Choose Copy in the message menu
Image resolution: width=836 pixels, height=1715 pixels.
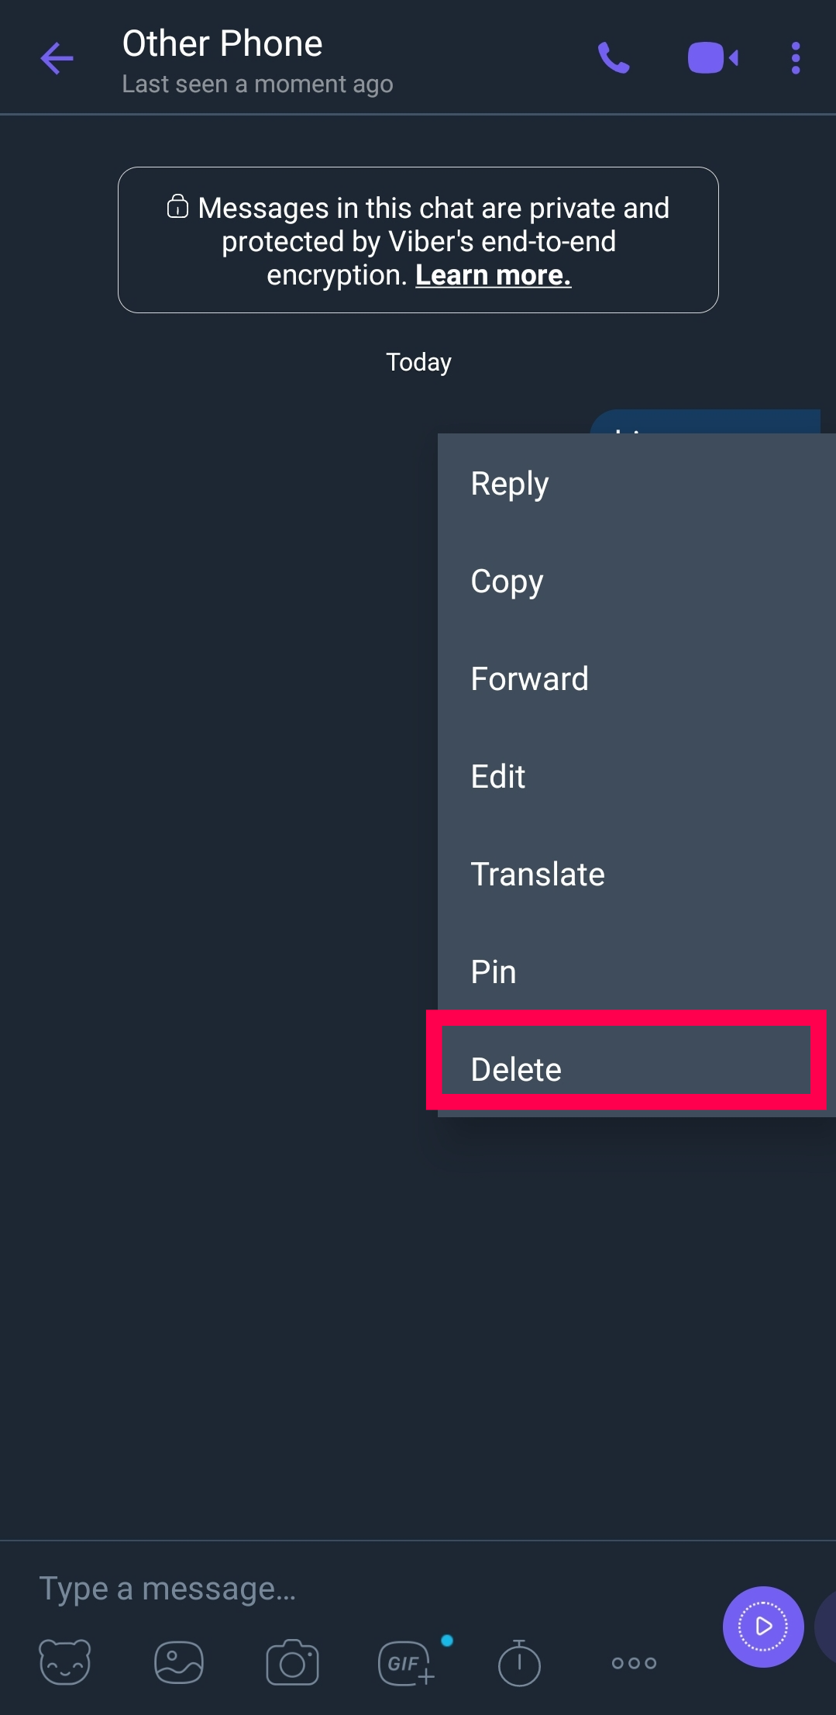point(507,581)
